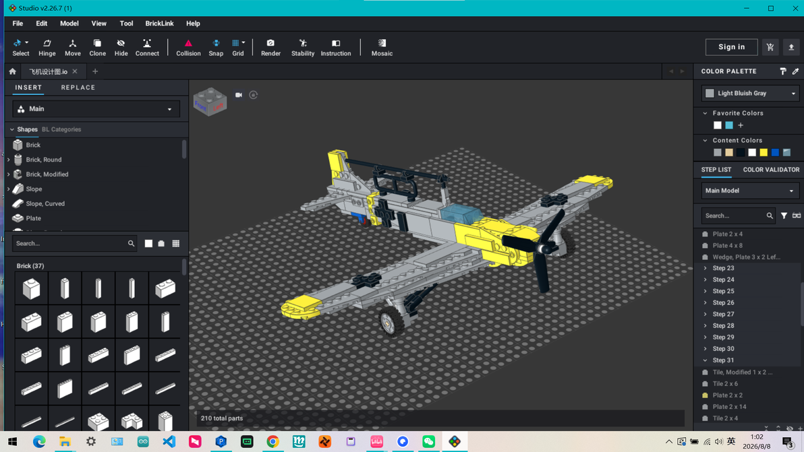Collapse Step 31
The image size is (804, 452).
pyautogui.click(x=705, y=360)
